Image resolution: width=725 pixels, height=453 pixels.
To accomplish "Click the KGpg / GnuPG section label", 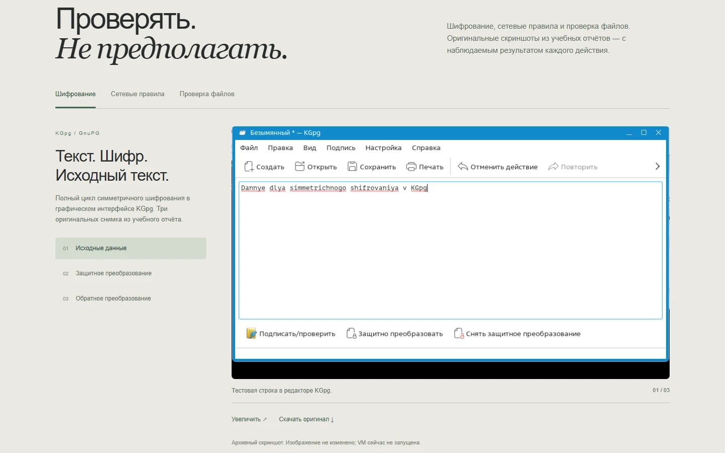I will (78, 133).
